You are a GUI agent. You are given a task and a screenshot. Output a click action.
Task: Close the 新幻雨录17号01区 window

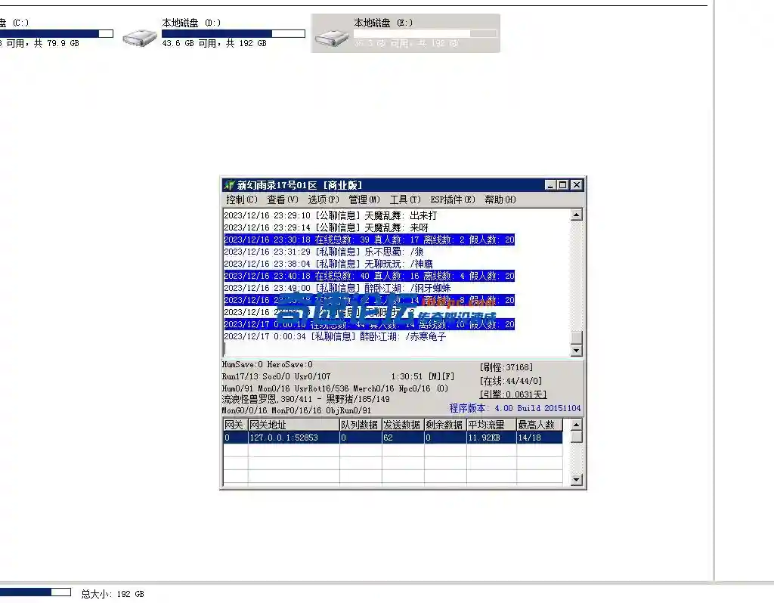(x=576, y=185)
